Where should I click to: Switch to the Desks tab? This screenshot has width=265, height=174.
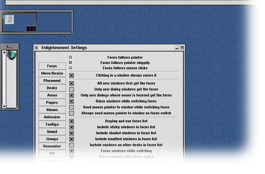pyautogui.click(x=52, y=88)
